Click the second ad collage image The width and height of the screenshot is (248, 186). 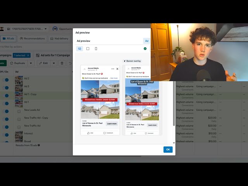tap(142, 100)
